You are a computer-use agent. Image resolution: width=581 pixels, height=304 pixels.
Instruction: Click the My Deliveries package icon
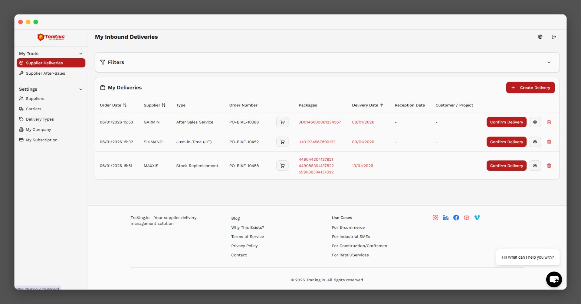click(x=103, y=88)
